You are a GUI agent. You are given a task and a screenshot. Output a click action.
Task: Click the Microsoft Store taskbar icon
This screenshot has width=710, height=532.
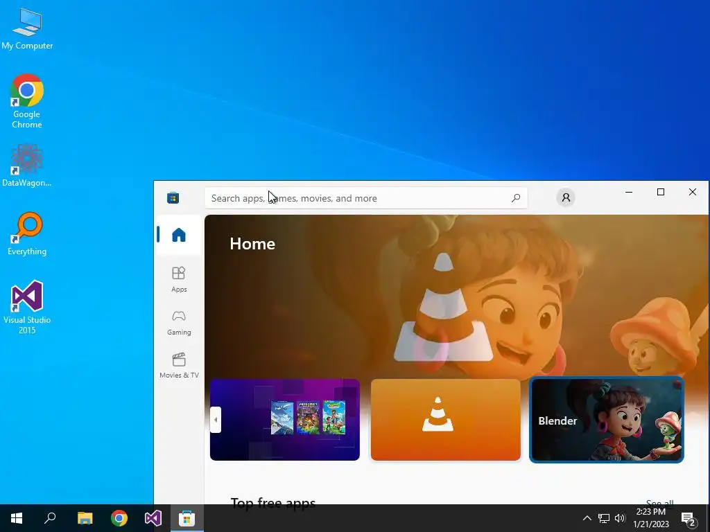pyautogui.click(x=187, y=518)
